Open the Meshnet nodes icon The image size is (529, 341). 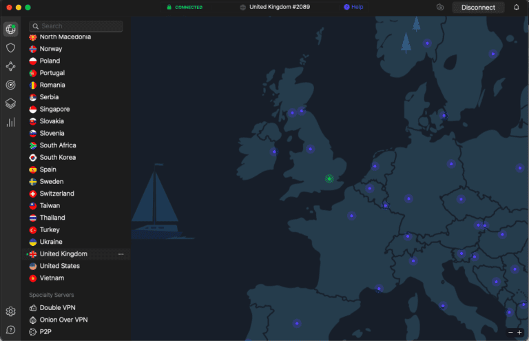tap(10, 66)
